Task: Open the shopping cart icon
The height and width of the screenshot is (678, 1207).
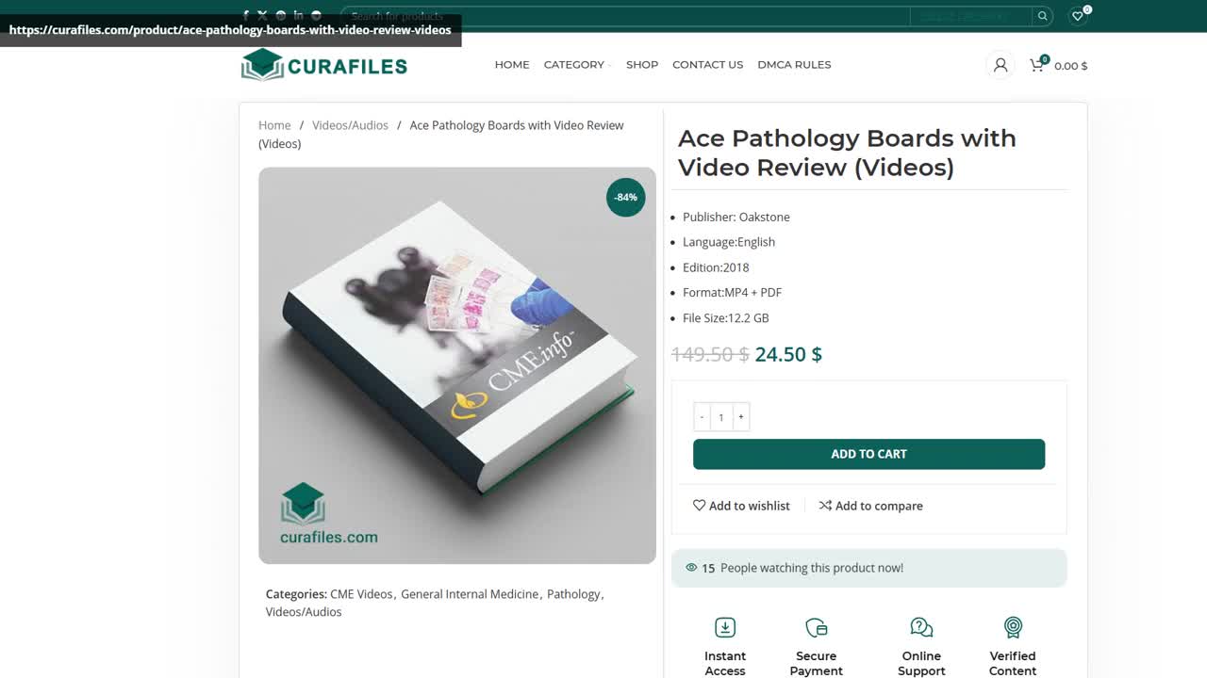Action: pyautogui.click(x=1037, y=65)
